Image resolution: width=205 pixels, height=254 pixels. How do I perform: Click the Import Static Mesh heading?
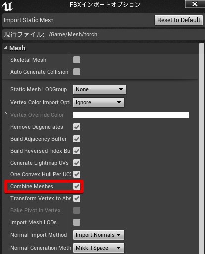click(29, 20)
